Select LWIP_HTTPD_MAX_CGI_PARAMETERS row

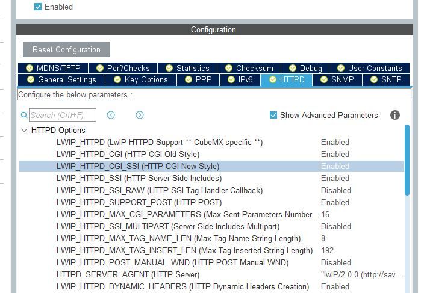211,215
